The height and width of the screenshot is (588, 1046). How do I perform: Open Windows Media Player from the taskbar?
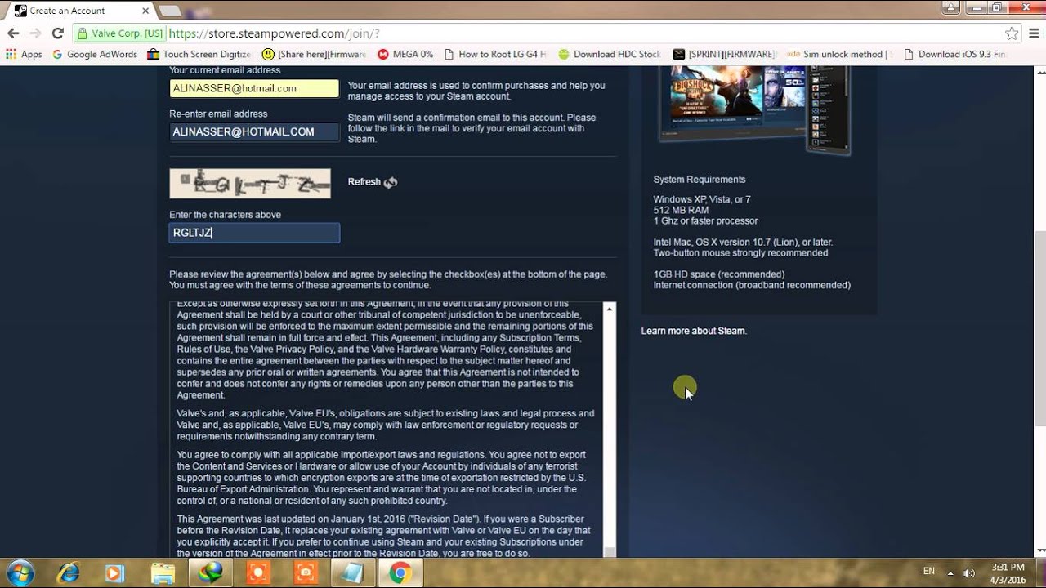click(115, 573)
